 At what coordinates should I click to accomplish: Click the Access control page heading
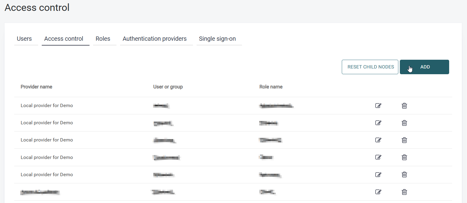(x=37, y=8)
